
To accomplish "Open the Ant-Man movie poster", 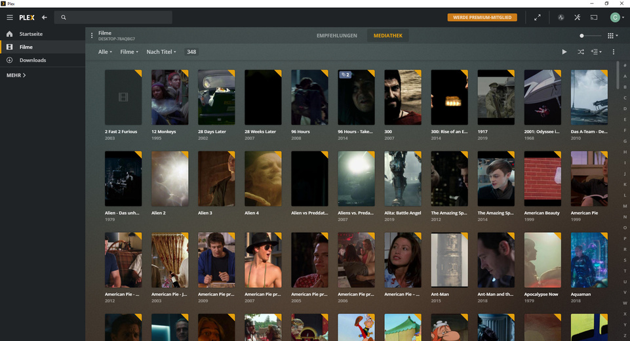I will 449,260.
